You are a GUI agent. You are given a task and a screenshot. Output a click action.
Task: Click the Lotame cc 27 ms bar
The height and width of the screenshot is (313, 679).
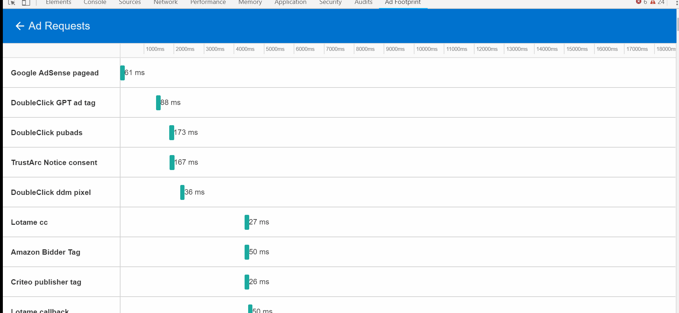[247, 222]
